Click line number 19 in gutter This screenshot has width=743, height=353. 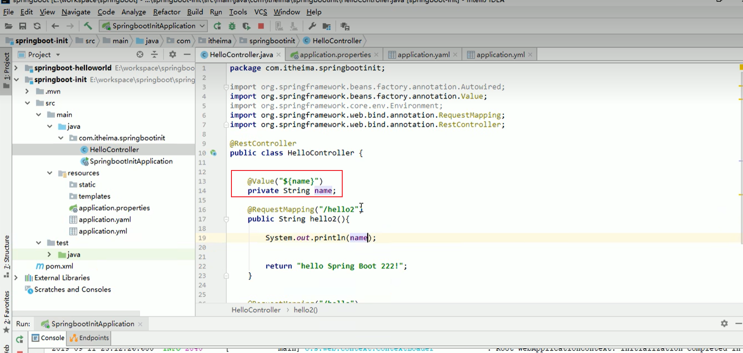coord(202,238)
